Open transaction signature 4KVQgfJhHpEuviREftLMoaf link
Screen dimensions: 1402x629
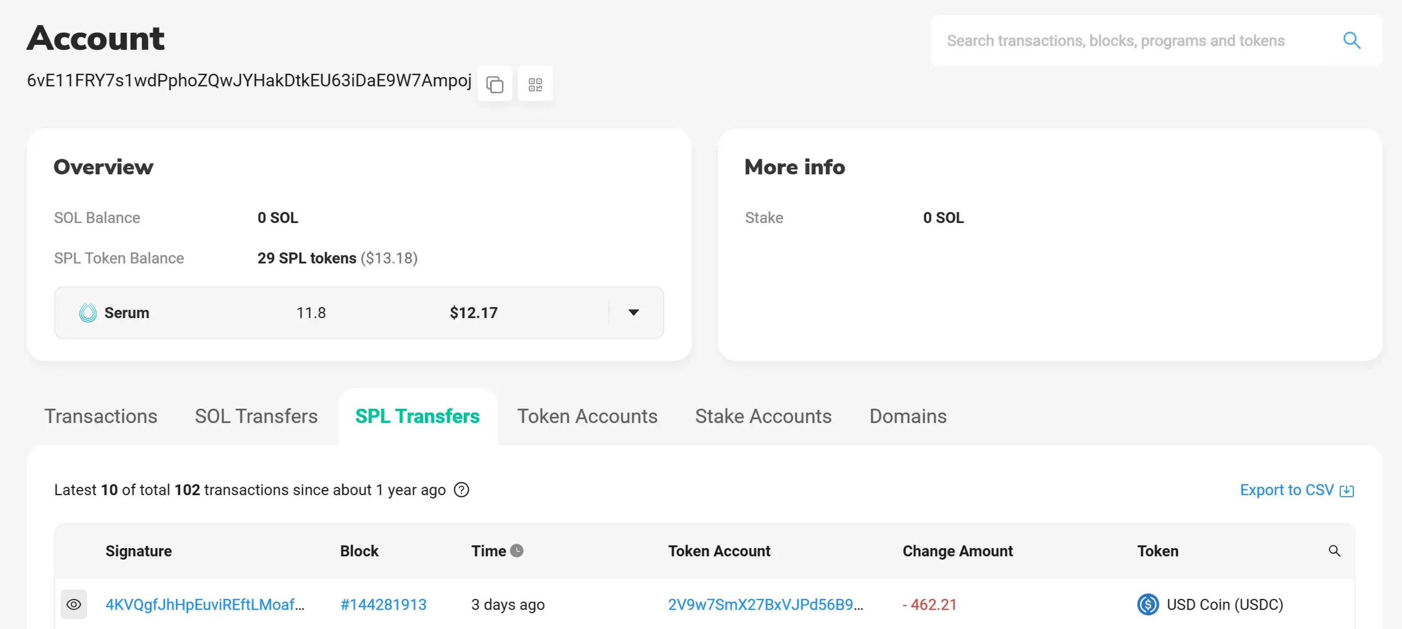205,604
